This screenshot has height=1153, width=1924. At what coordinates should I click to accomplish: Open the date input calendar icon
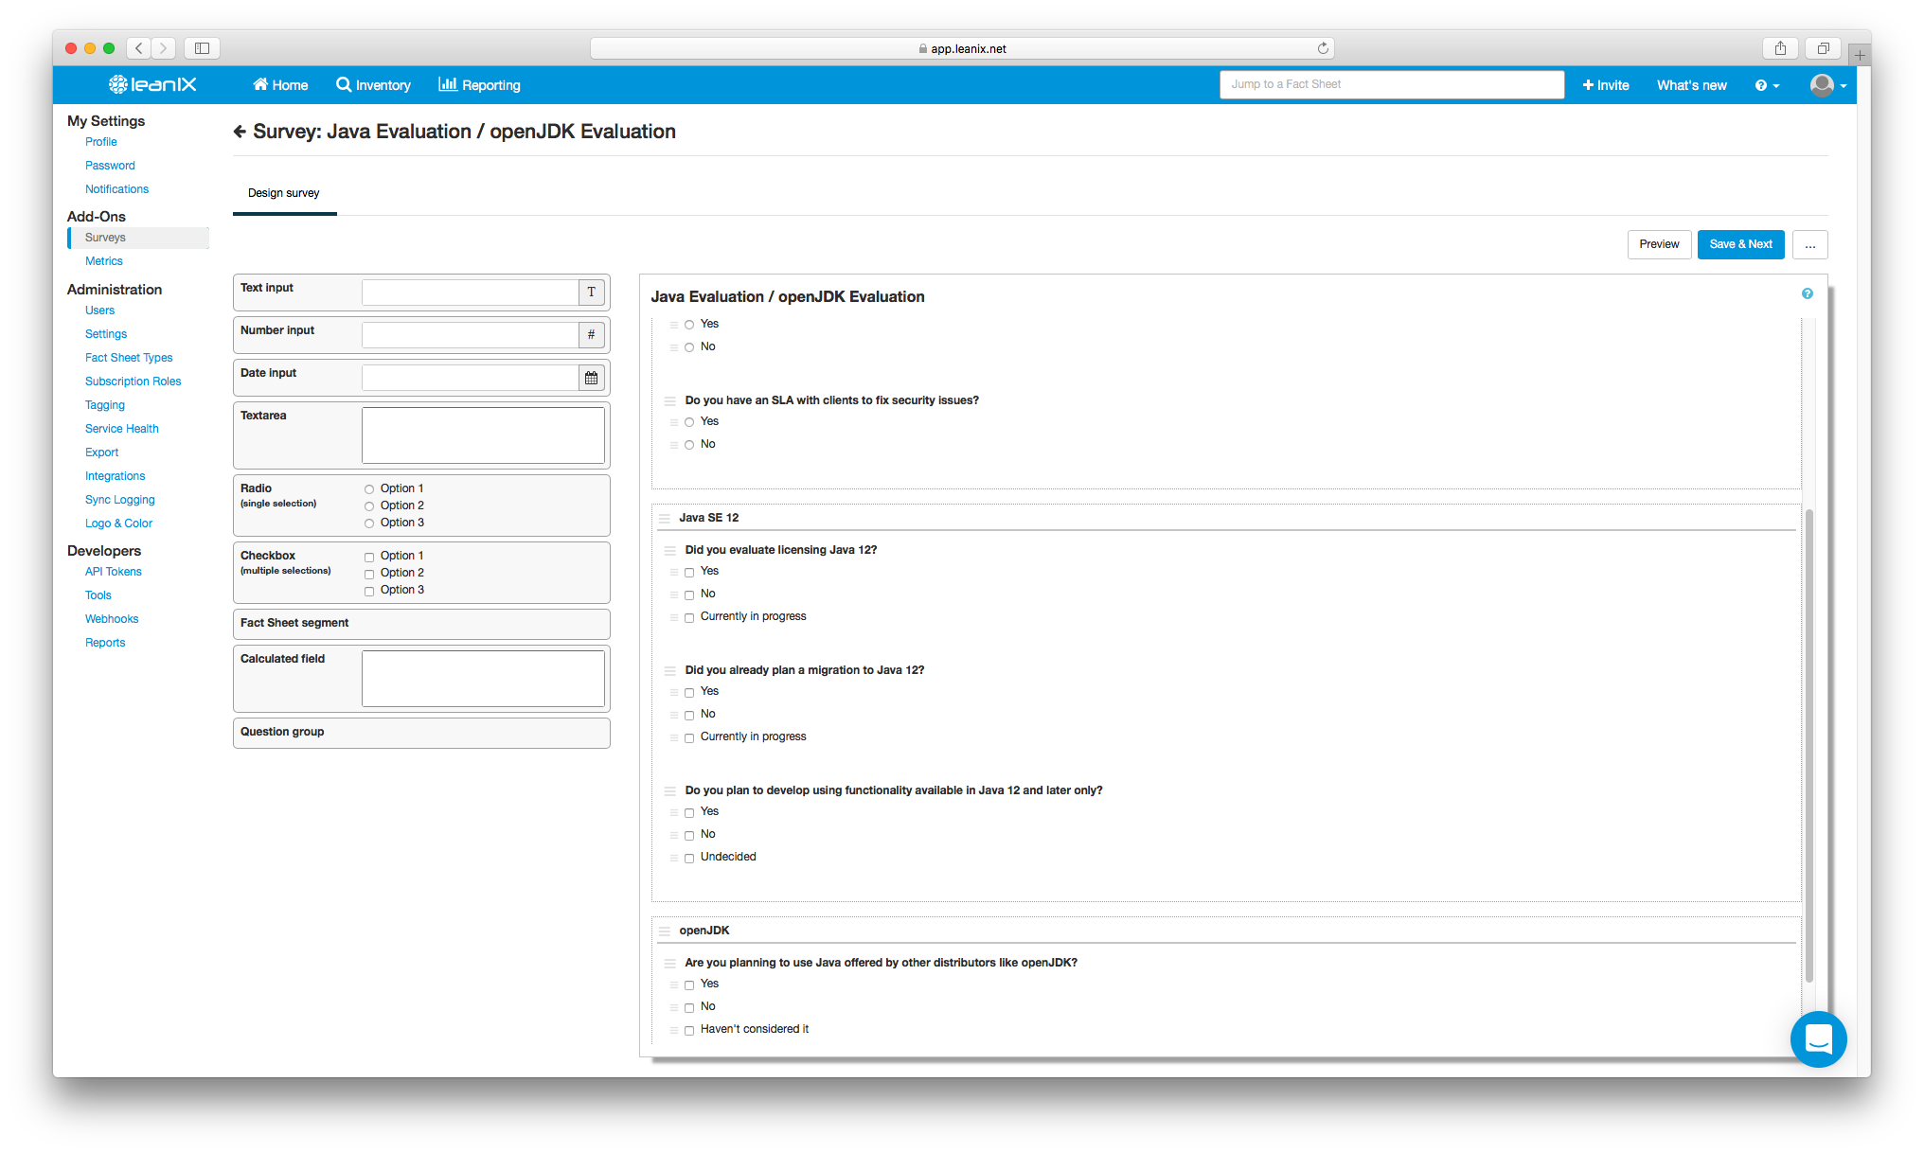pyautogui.click(x=592, y=378)
